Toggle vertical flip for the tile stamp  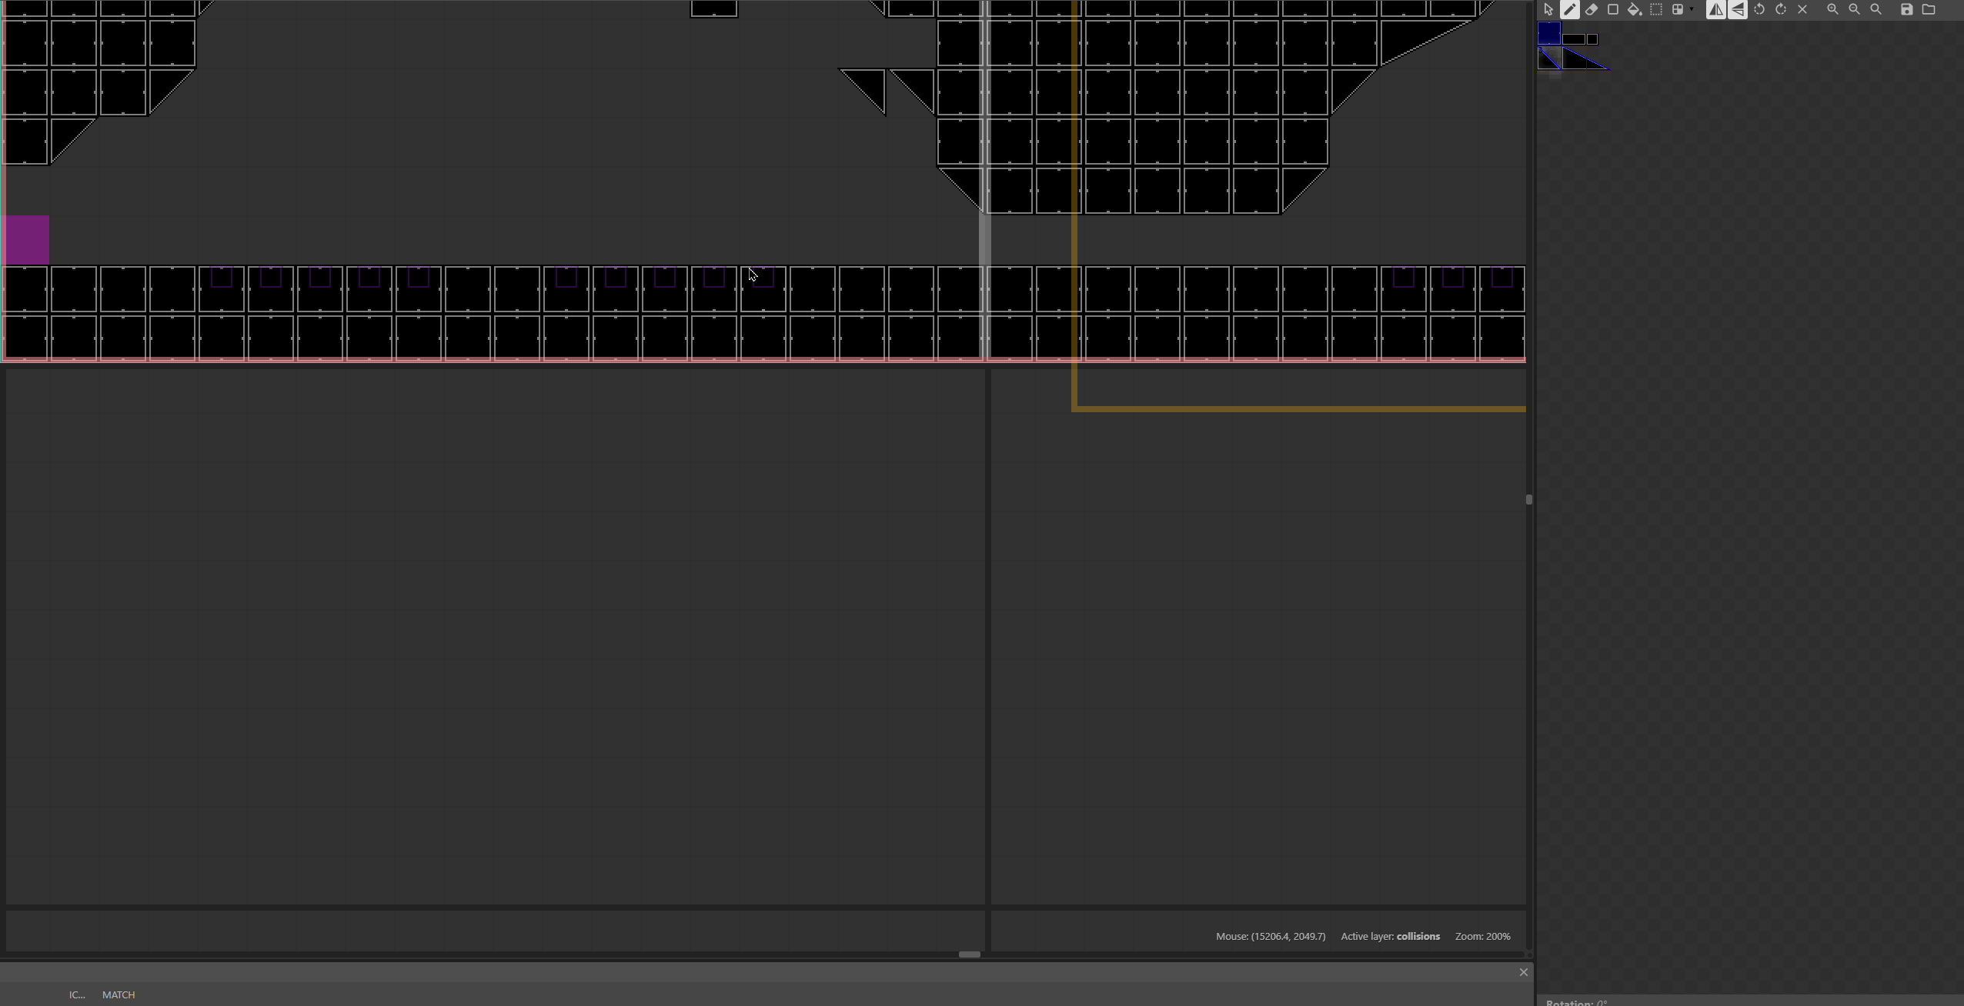tap(1739, 9)
